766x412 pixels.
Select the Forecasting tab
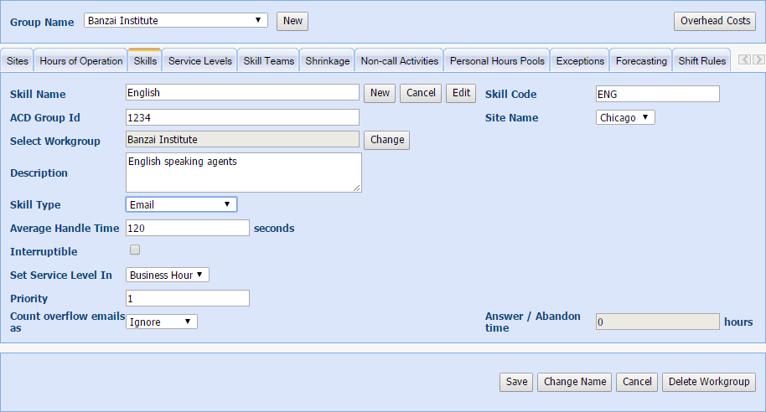(x=641, y=61)
